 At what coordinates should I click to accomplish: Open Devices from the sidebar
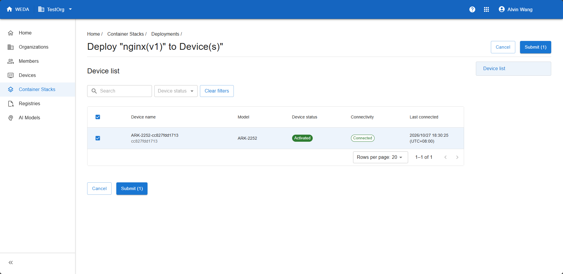tap(38, 75)
